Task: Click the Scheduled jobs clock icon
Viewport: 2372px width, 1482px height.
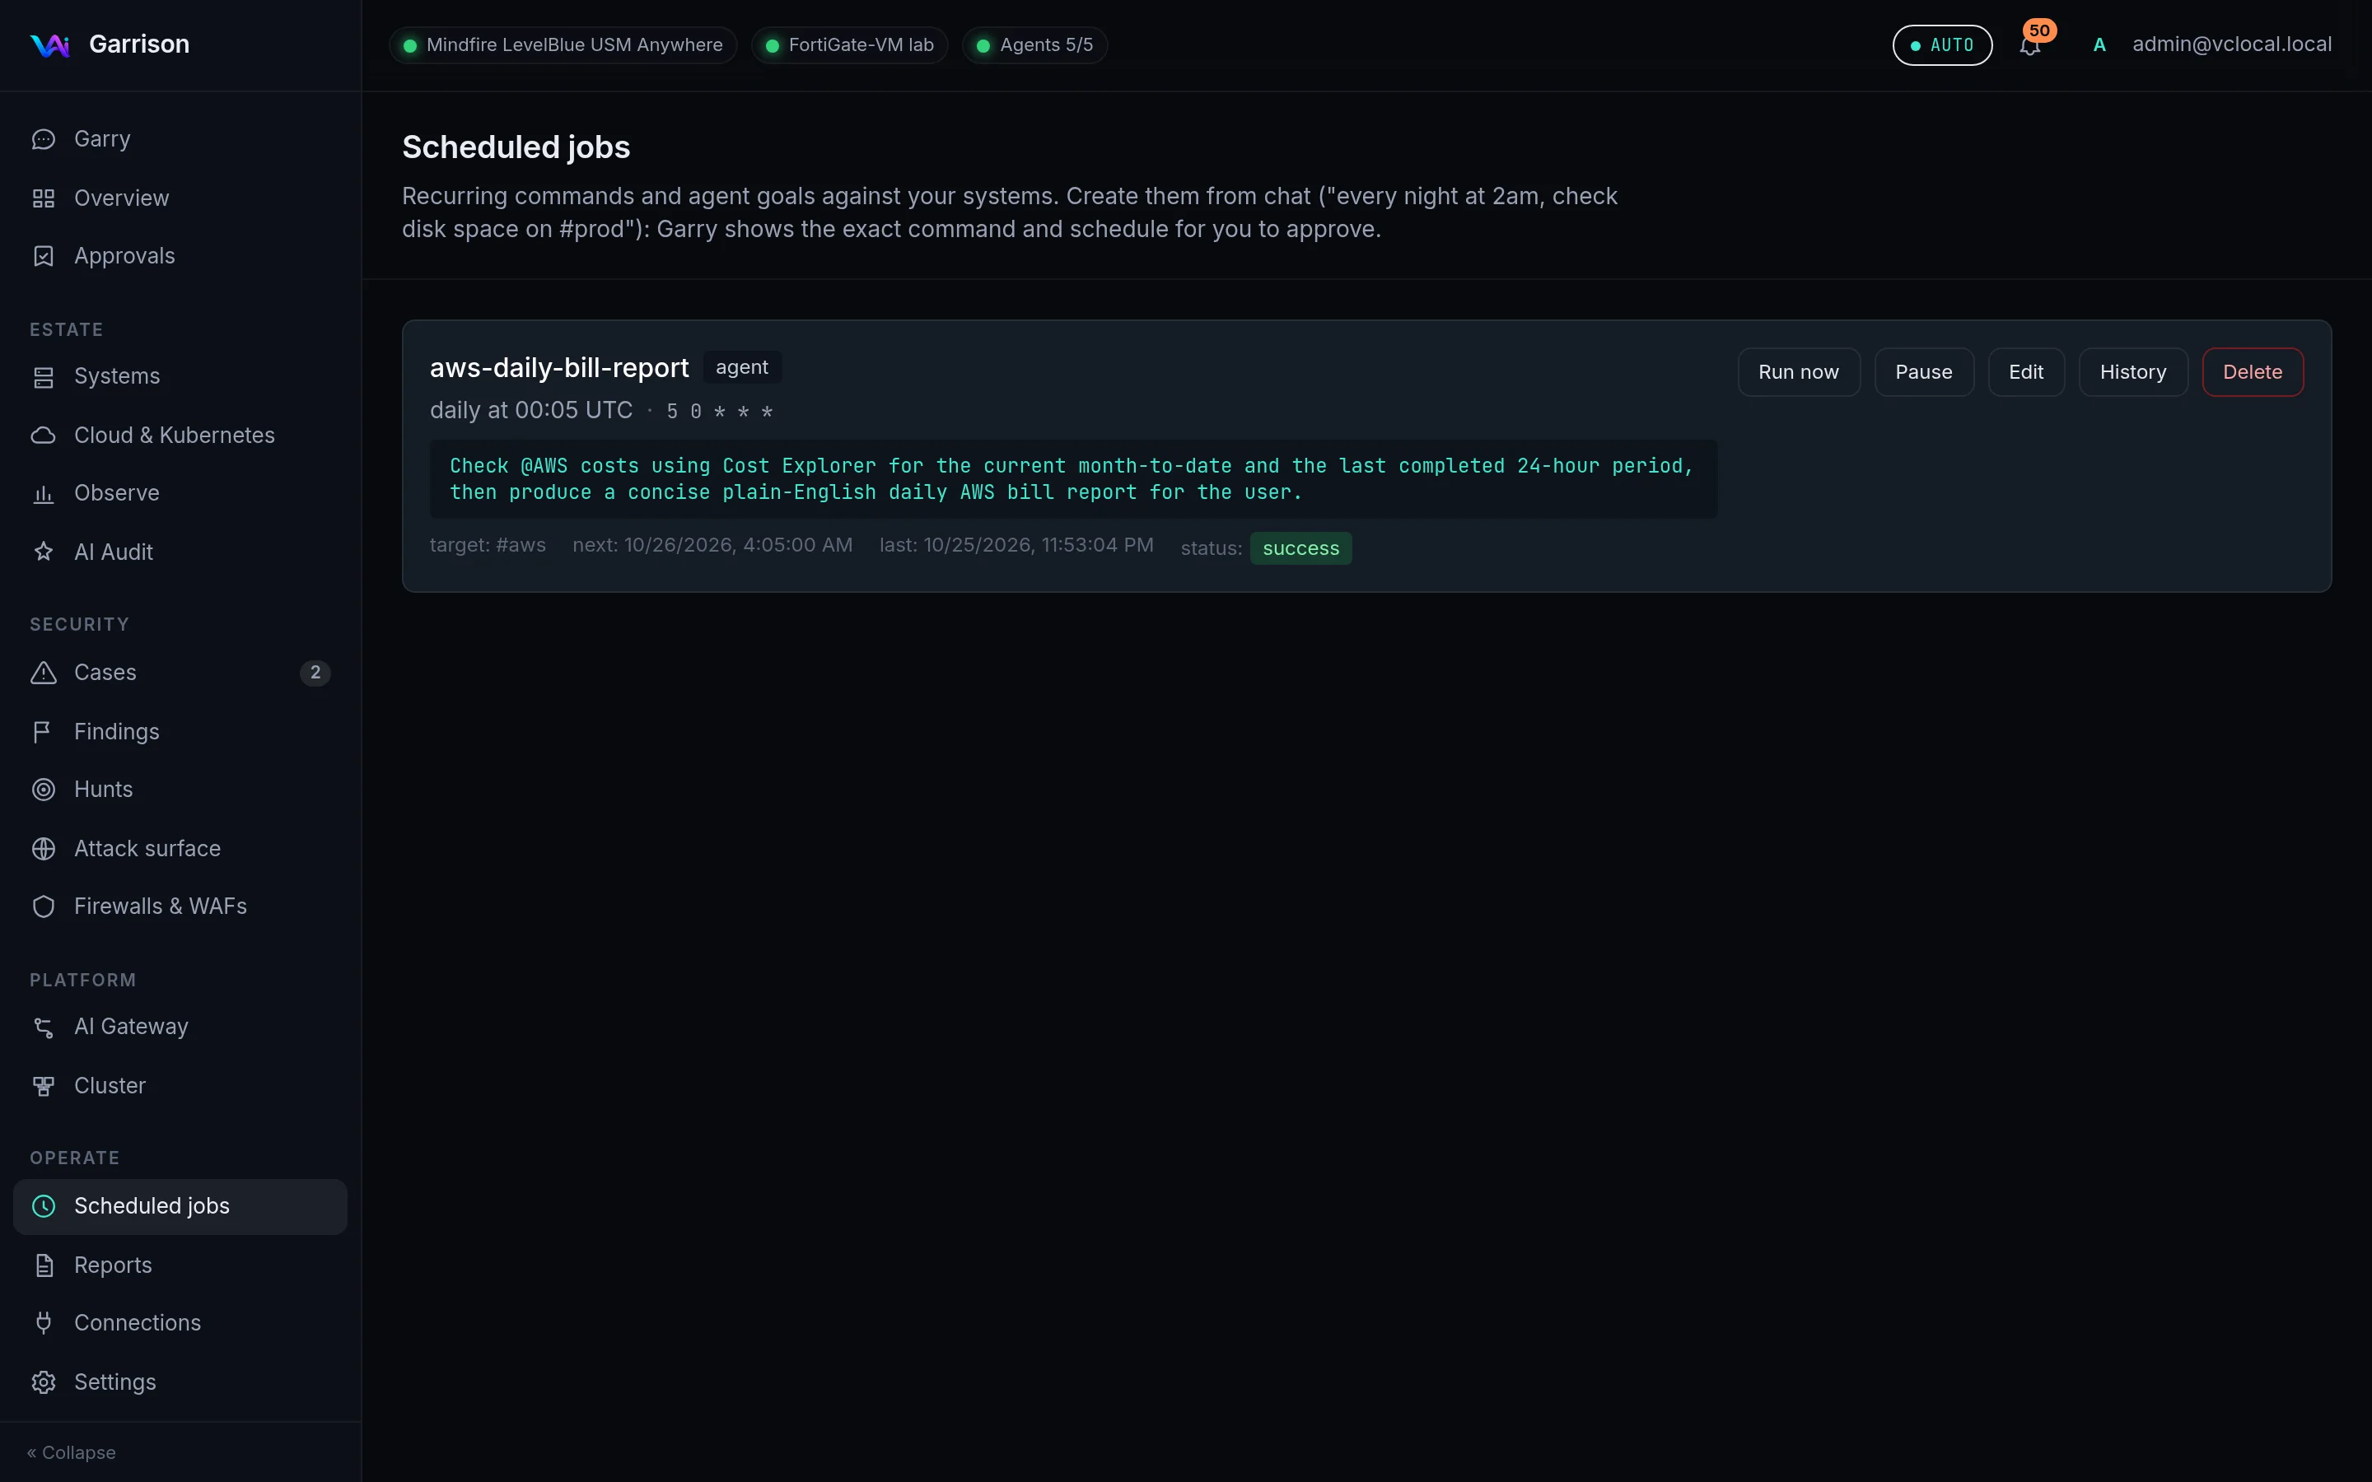Action: [x=43, y=1205]
